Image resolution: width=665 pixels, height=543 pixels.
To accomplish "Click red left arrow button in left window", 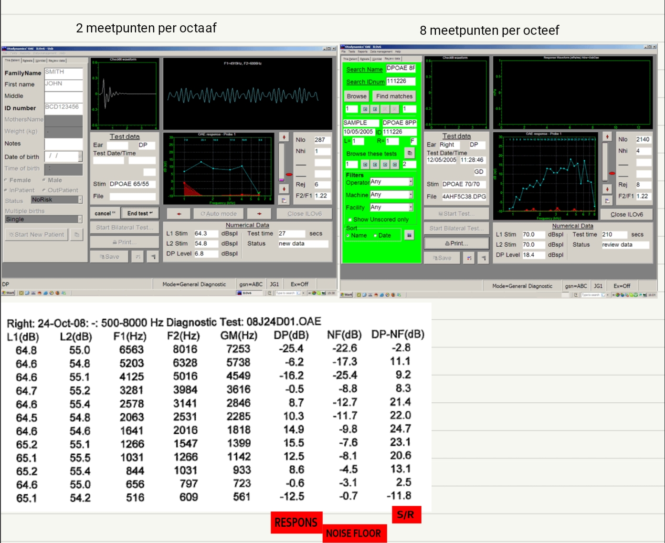I will pos(179,214).
